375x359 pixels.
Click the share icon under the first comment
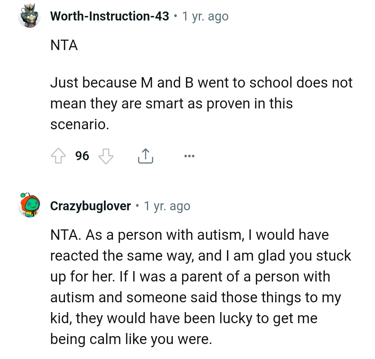(145, 156)
